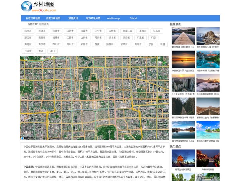Open the forest railway thumbnail
Image resolution: width=241 pixels, height=181 pixels.
pos(183,106)
